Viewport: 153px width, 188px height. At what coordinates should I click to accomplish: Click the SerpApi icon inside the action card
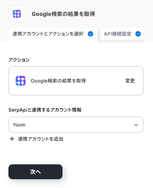(x=21, y=81)
